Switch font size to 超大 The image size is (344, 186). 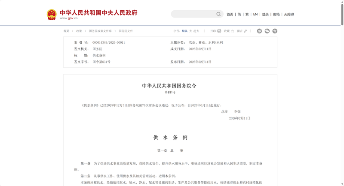coord(197,31)
